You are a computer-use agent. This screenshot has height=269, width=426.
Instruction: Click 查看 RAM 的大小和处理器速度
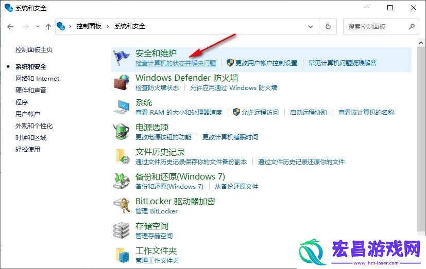[179, 113]
